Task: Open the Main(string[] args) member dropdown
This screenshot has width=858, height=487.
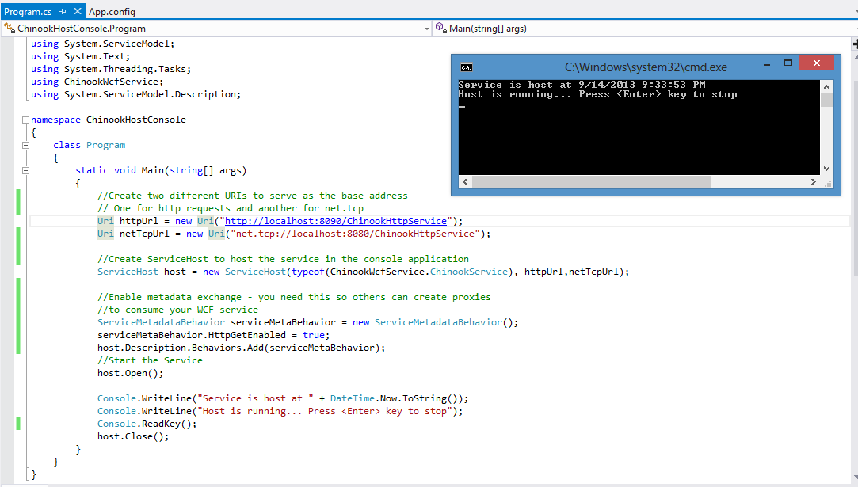Action: (852, 29)
